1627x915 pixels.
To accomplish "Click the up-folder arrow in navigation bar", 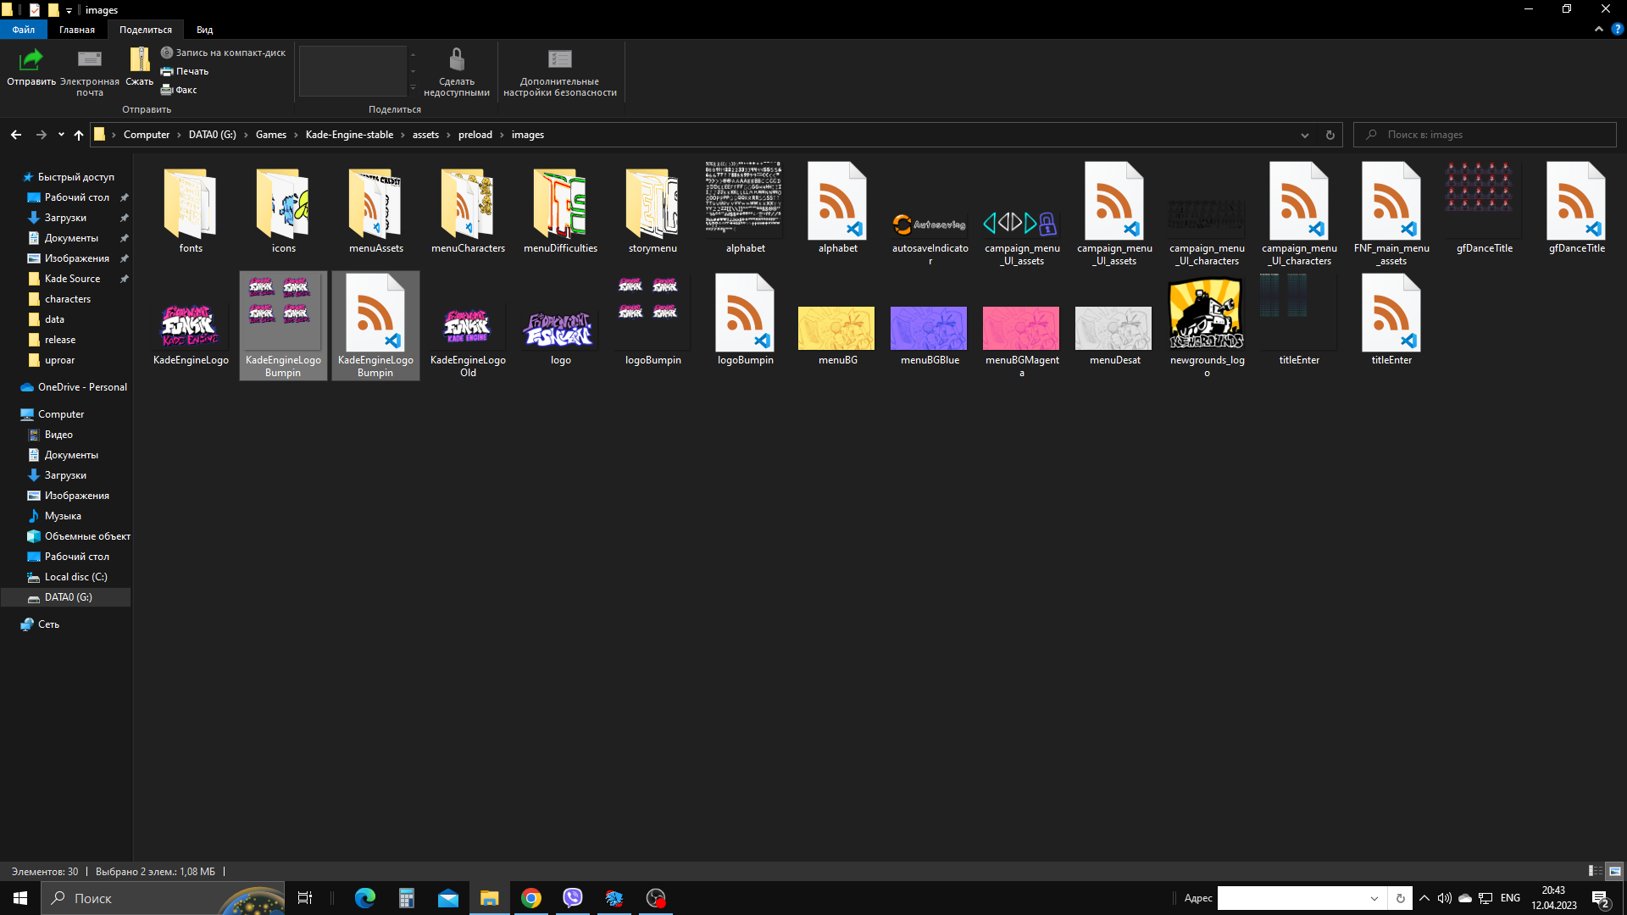I will (x=79, y=135).
